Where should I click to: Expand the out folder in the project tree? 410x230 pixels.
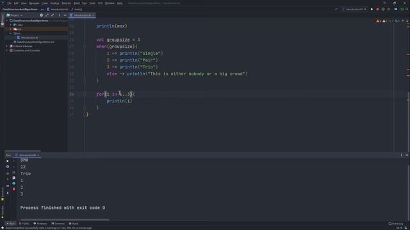pos(11,29)
